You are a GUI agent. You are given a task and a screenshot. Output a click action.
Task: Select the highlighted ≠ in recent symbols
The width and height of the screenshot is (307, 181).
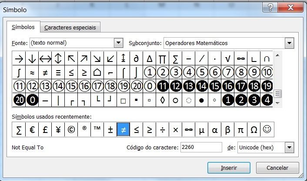coord(123,129)
